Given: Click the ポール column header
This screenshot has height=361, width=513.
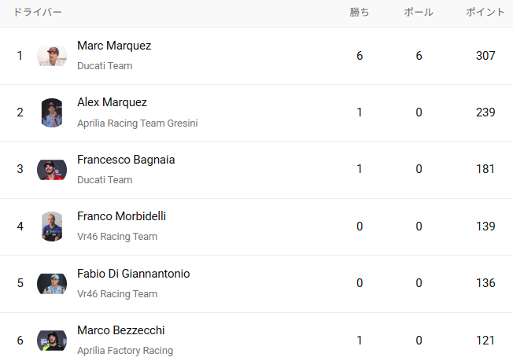Looking at the screenshot, I should (x=419, y=13).
